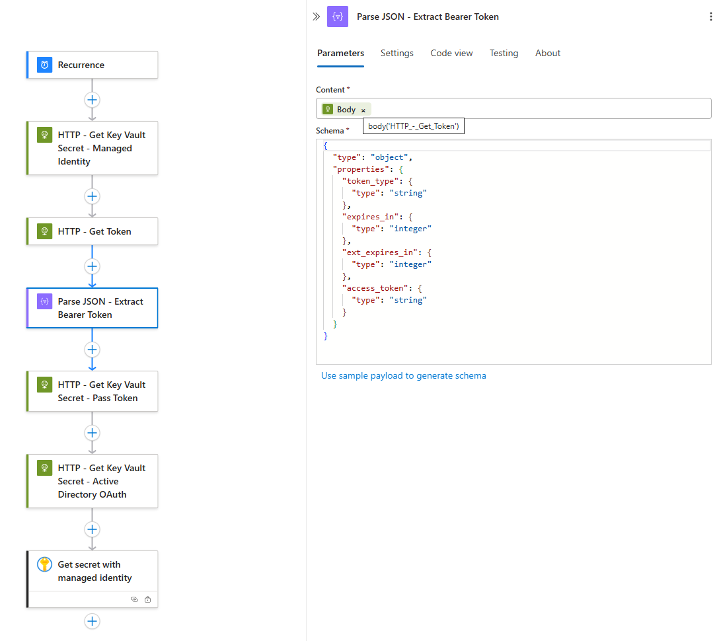Viewport: 719px width, 641px height.
Task: Add a step below Recurrence
Action: point(92,100)
